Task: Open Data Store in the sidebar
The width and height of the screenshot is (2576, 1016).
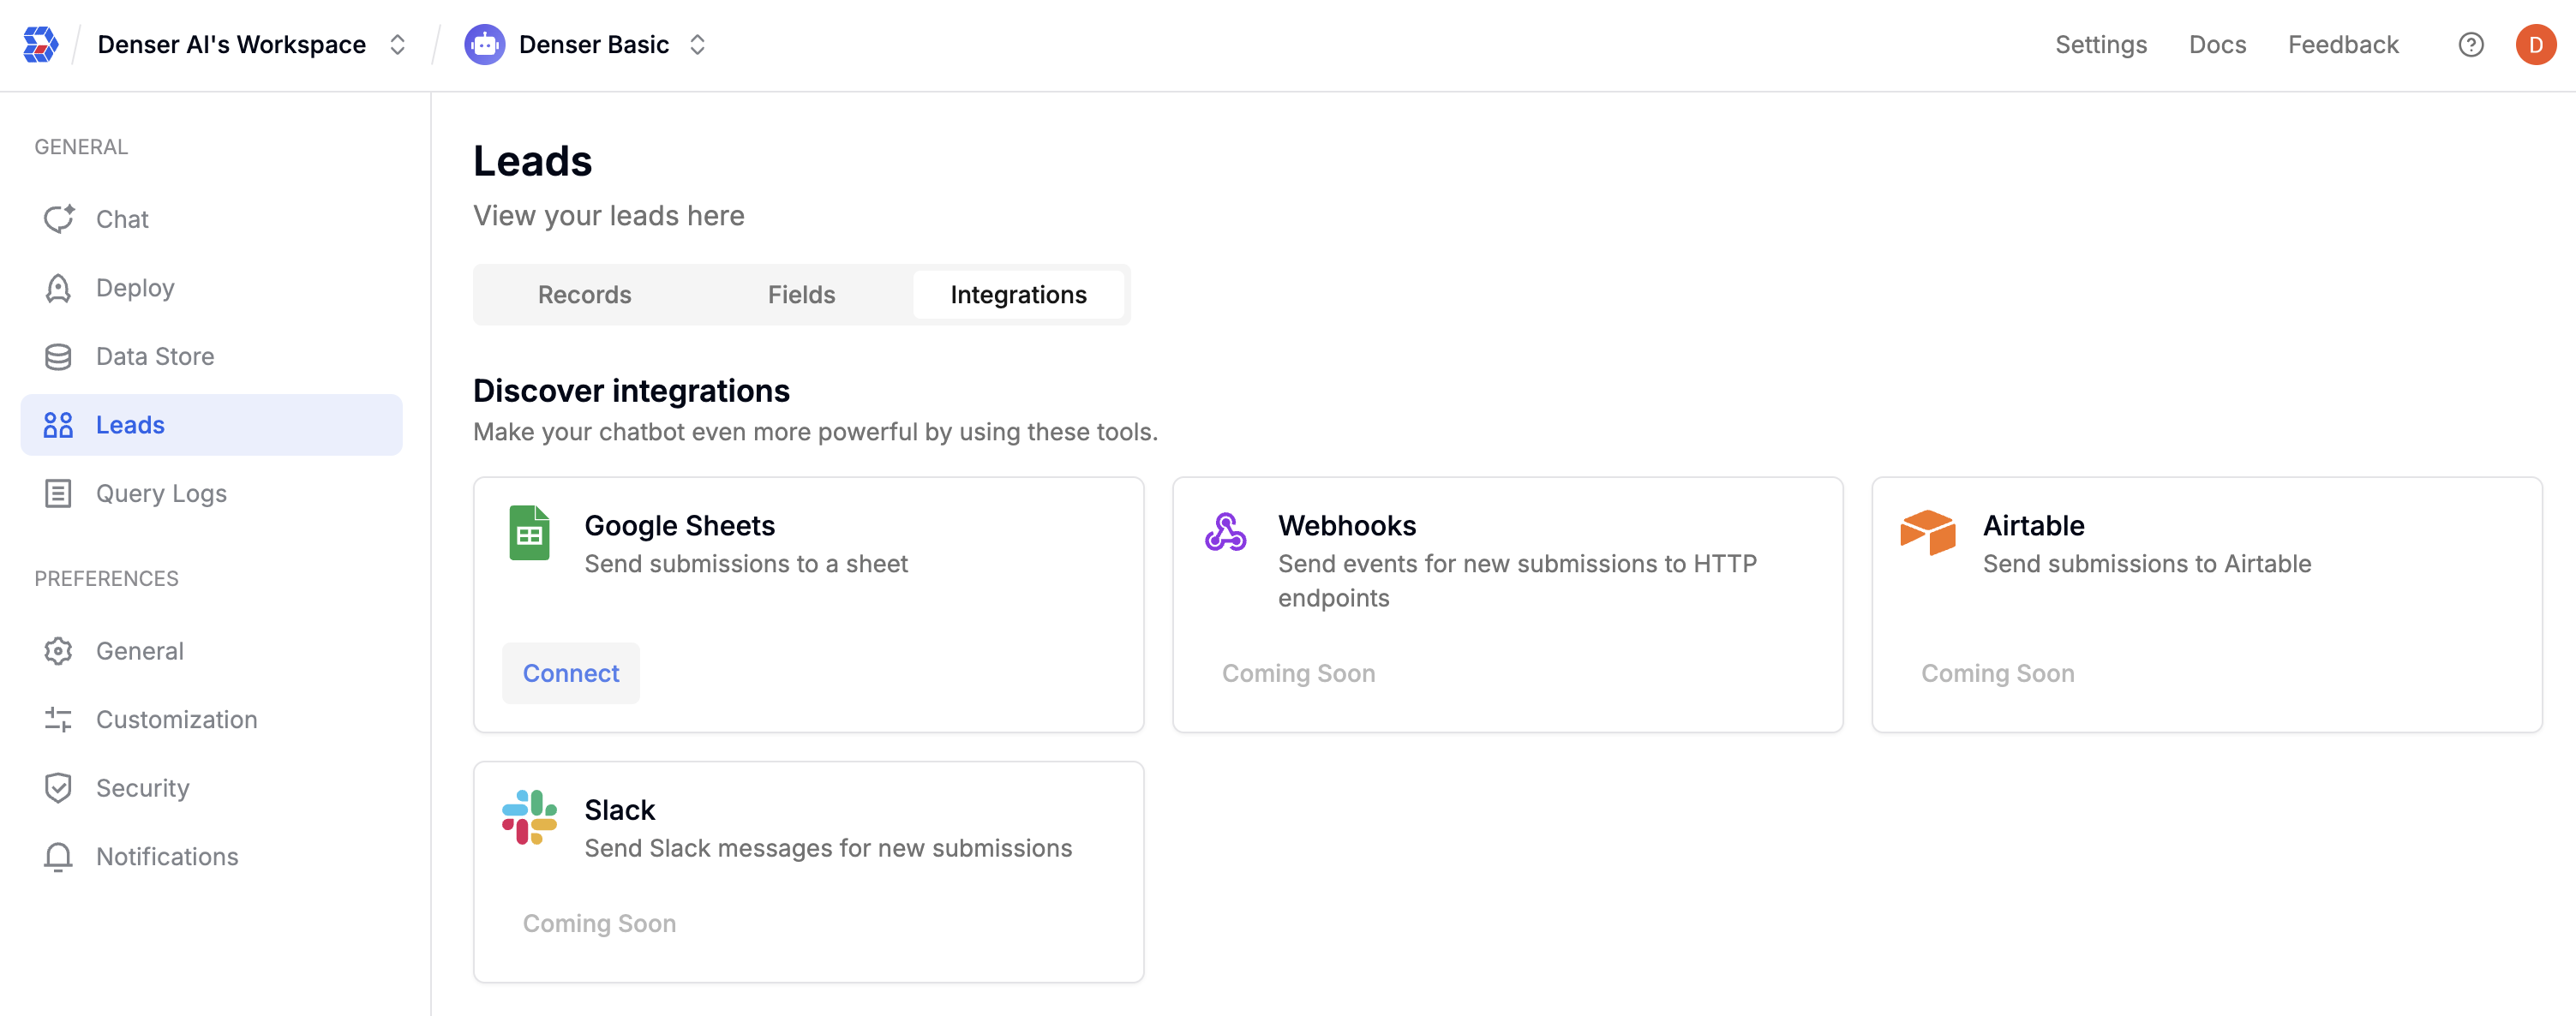Action: coord(212,357)
